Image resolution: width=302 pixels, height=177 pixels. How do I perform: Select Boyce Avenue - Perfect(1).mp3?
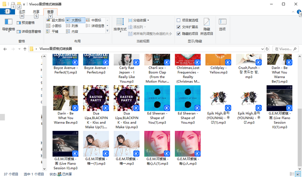[x=65, y=64]
